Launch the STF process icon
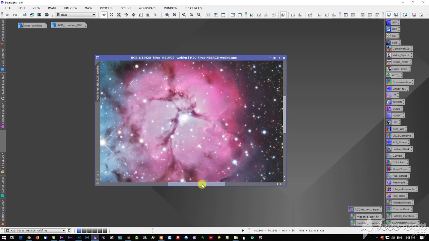Image resolution: width=429 pixels, height=241 pixels. pyautogui.click(x=392, y=22)
